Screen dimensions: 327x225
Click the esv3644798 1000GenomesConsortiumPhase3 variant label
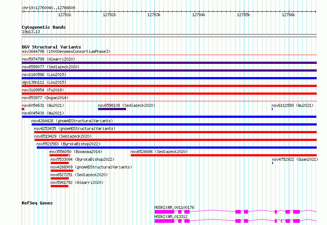(x=66, y=51)
